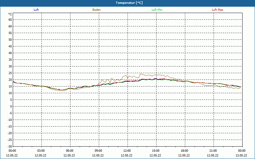Click the -25 value on temperature axis
The width and height of the screenshot is (255, 159).
(x=10, y=140)
